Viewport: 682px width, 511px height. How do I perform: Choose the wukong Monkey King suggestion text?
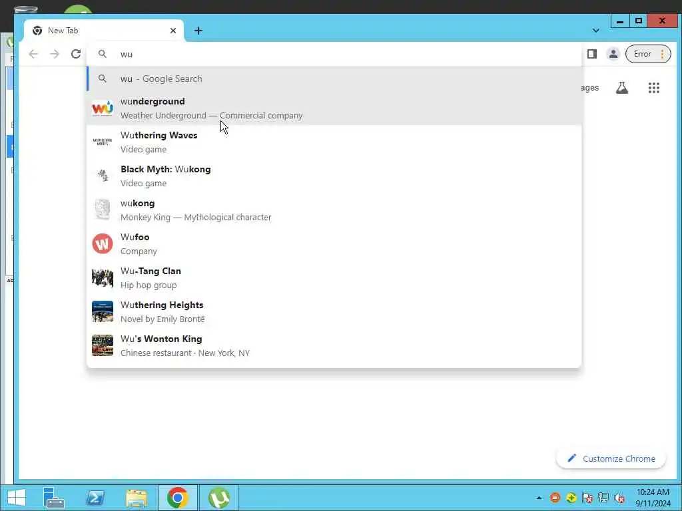point(196,210)
